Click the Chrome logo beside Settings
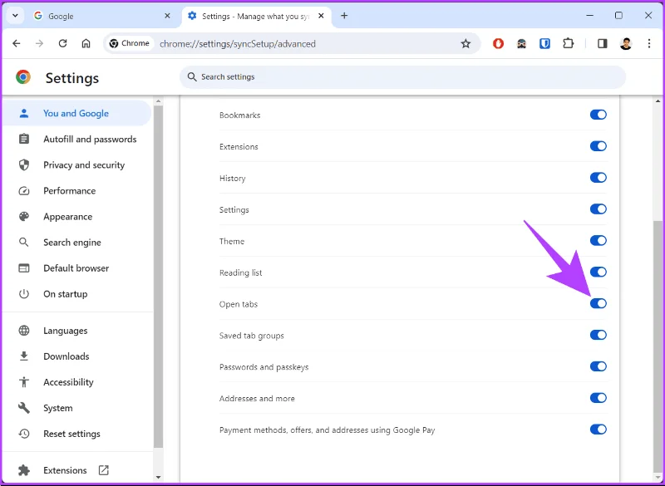The image size is (665, 486). click(23, 77)
